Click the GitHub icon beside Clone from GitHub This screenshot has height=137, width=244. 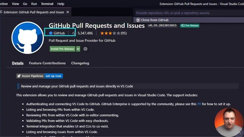tap(138, 20)
